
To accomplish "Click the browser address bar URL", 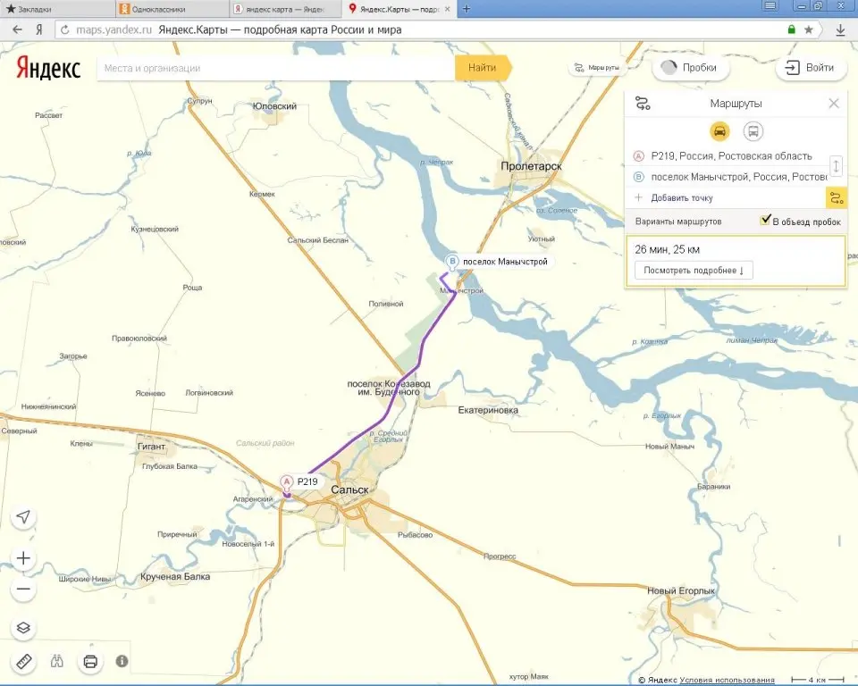I will (114, 29).
